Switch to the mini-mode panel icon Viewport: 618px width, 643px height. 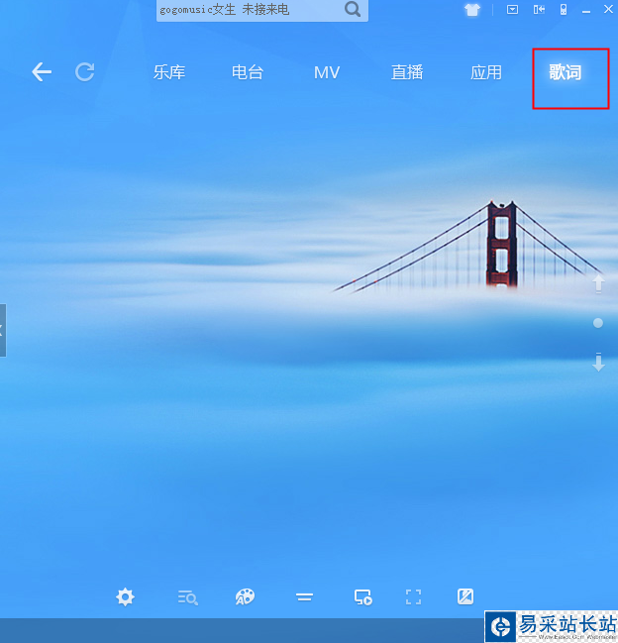(x=539, y=10)
